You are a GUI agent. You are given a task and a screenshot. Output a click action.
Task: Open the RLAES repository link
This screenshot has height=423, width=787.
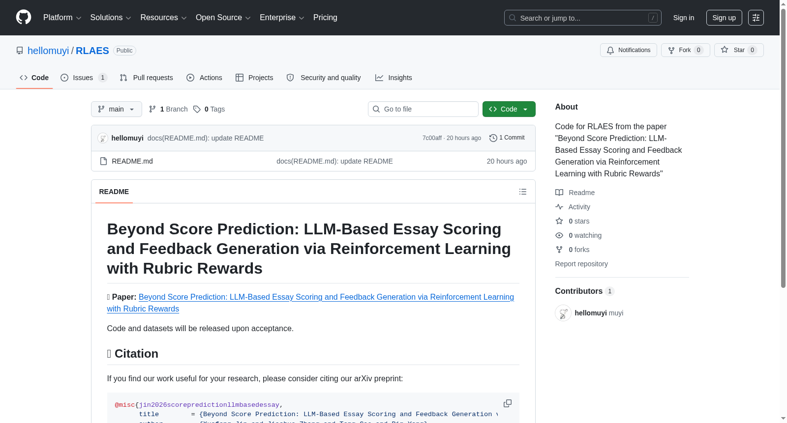92,51
